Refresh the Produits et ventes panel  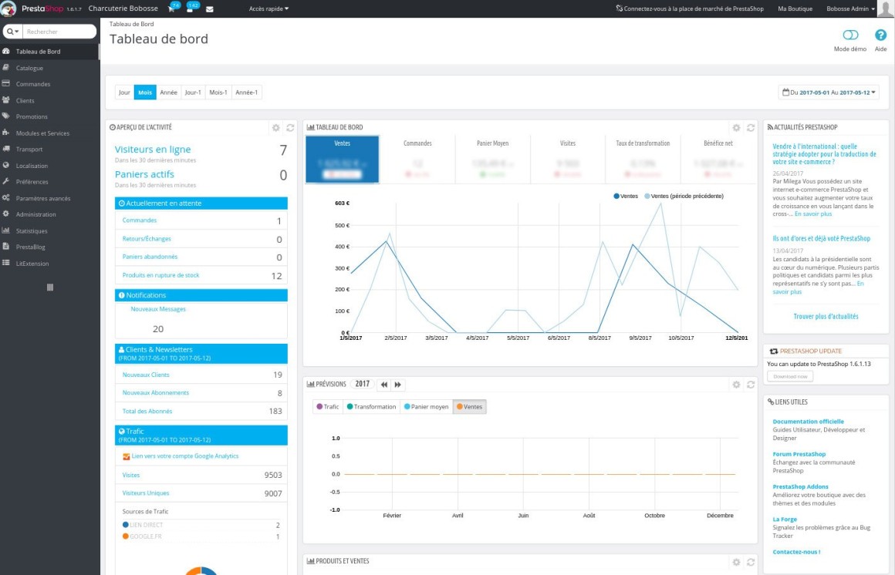click(x=751, y=562)
